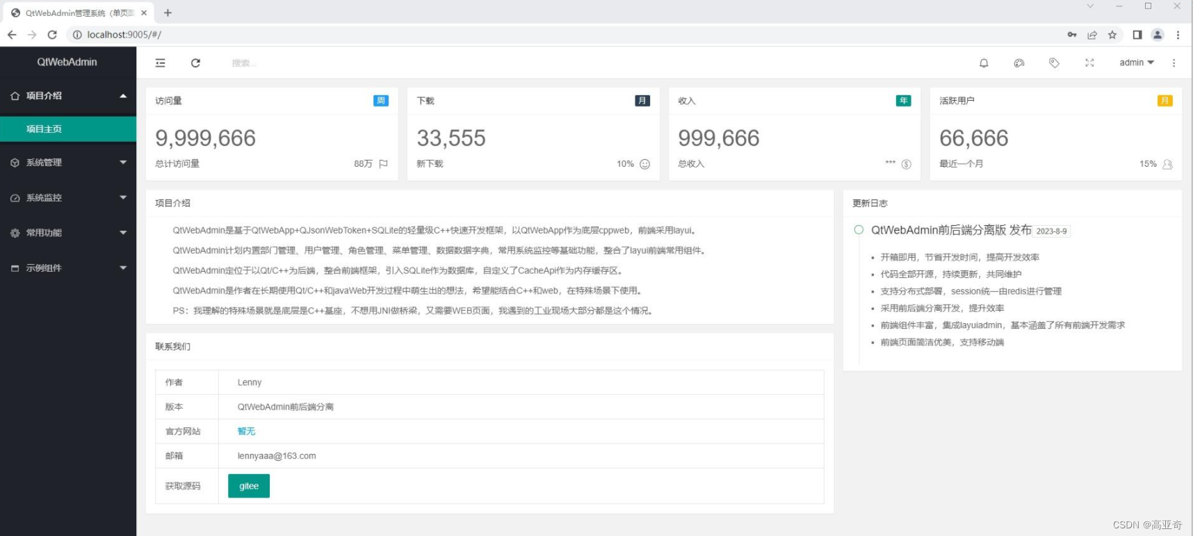Toggle the sidebar collapse icon

coord(161,63)
